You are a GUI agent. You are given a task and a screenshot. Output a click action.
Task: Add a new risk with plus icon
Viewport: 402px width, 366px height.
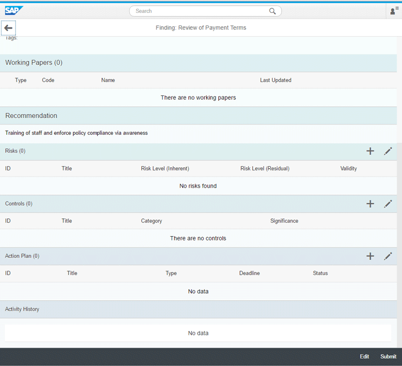coord(370,151)
